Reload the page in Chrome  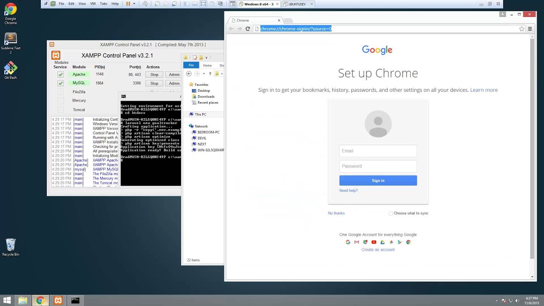pyautogui.click(x=248, y=29)
